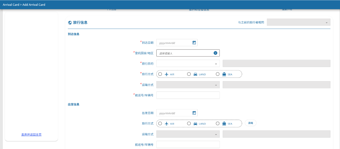The image size is (340, 149).
Task: Select SEA radio for arrival travel mode
Action: [x=218, y=74]
